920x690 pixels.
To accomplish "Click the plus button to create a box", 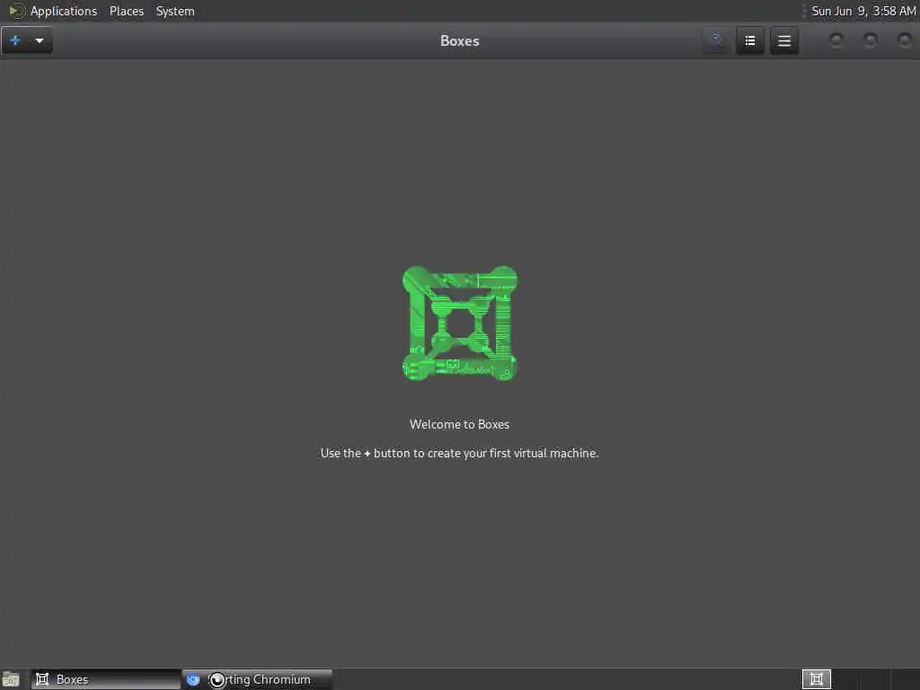I will (x=16, y=40).
